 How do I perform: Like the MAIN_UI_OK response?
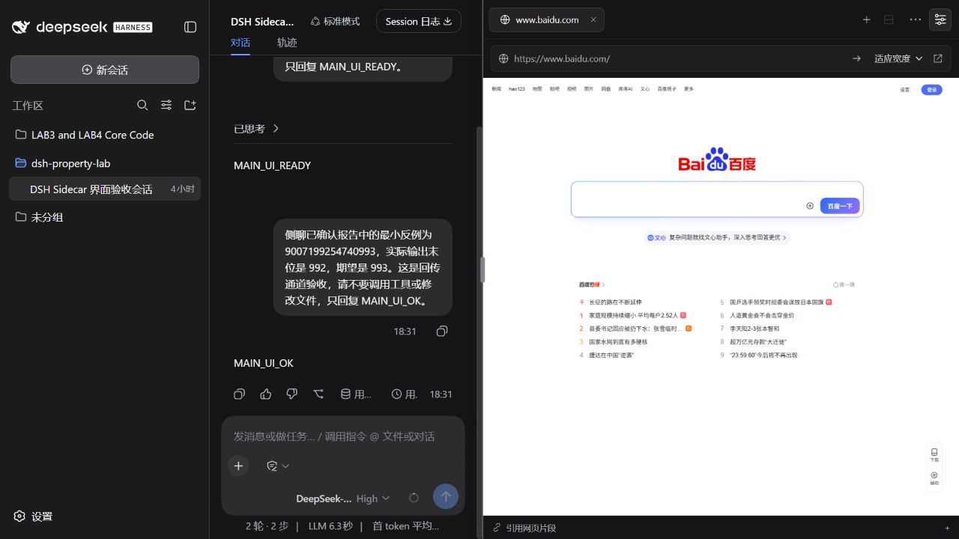click(266, 394)
